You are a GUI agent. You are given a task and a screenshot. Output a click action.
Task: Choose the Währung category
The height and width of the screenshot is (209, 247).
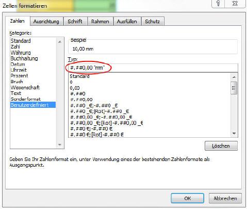(x=21, y=53)
